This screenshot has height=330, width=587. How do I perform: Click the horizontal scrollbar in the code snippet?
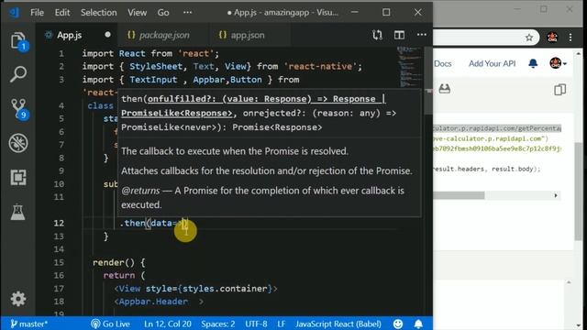(459, 195)
